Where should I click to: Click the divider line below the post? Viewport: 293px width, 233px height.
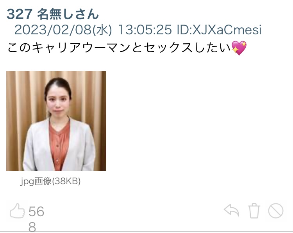(x=146, y=232)
